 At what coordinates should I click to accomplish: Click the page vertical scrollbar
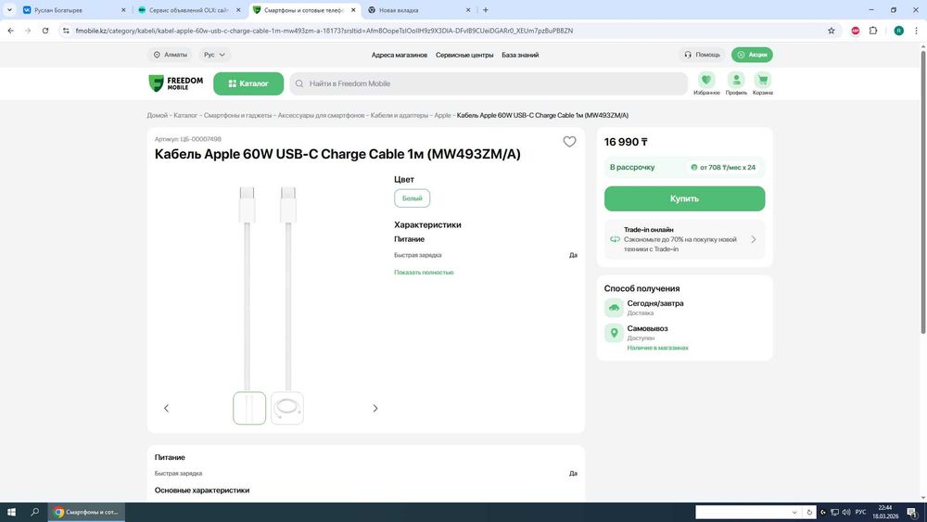click(x=923, y=193)
